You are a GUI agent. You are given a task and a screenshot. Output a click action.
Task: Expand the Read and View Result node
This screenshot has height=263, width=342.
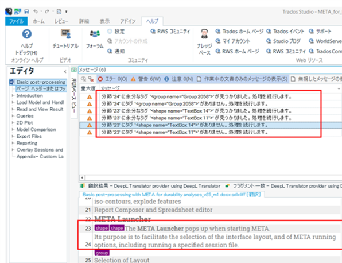13,109
